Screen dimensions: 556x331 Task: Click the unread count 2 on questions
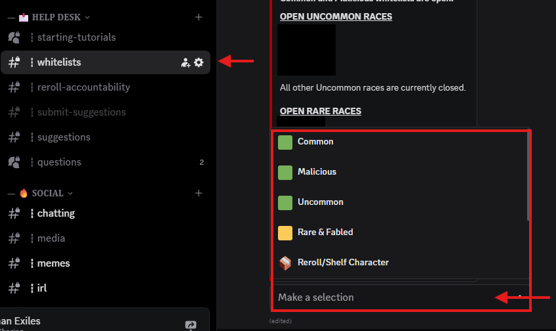pyautogui.click(x=202, y=162)
